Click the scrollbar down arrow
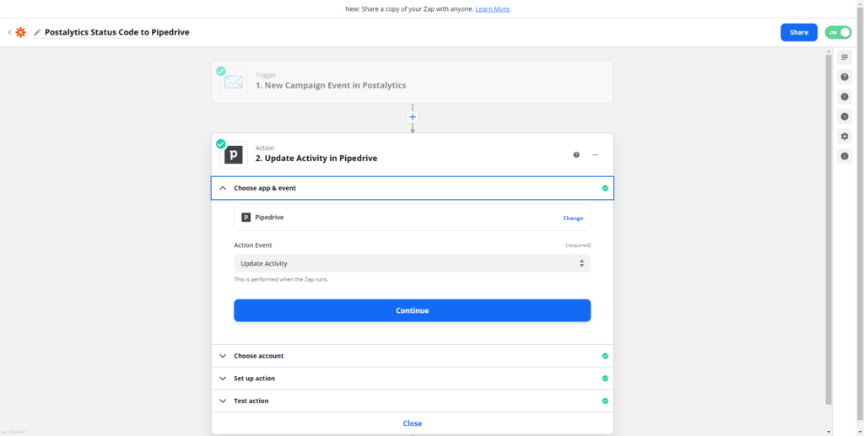 tap(829, 432)
